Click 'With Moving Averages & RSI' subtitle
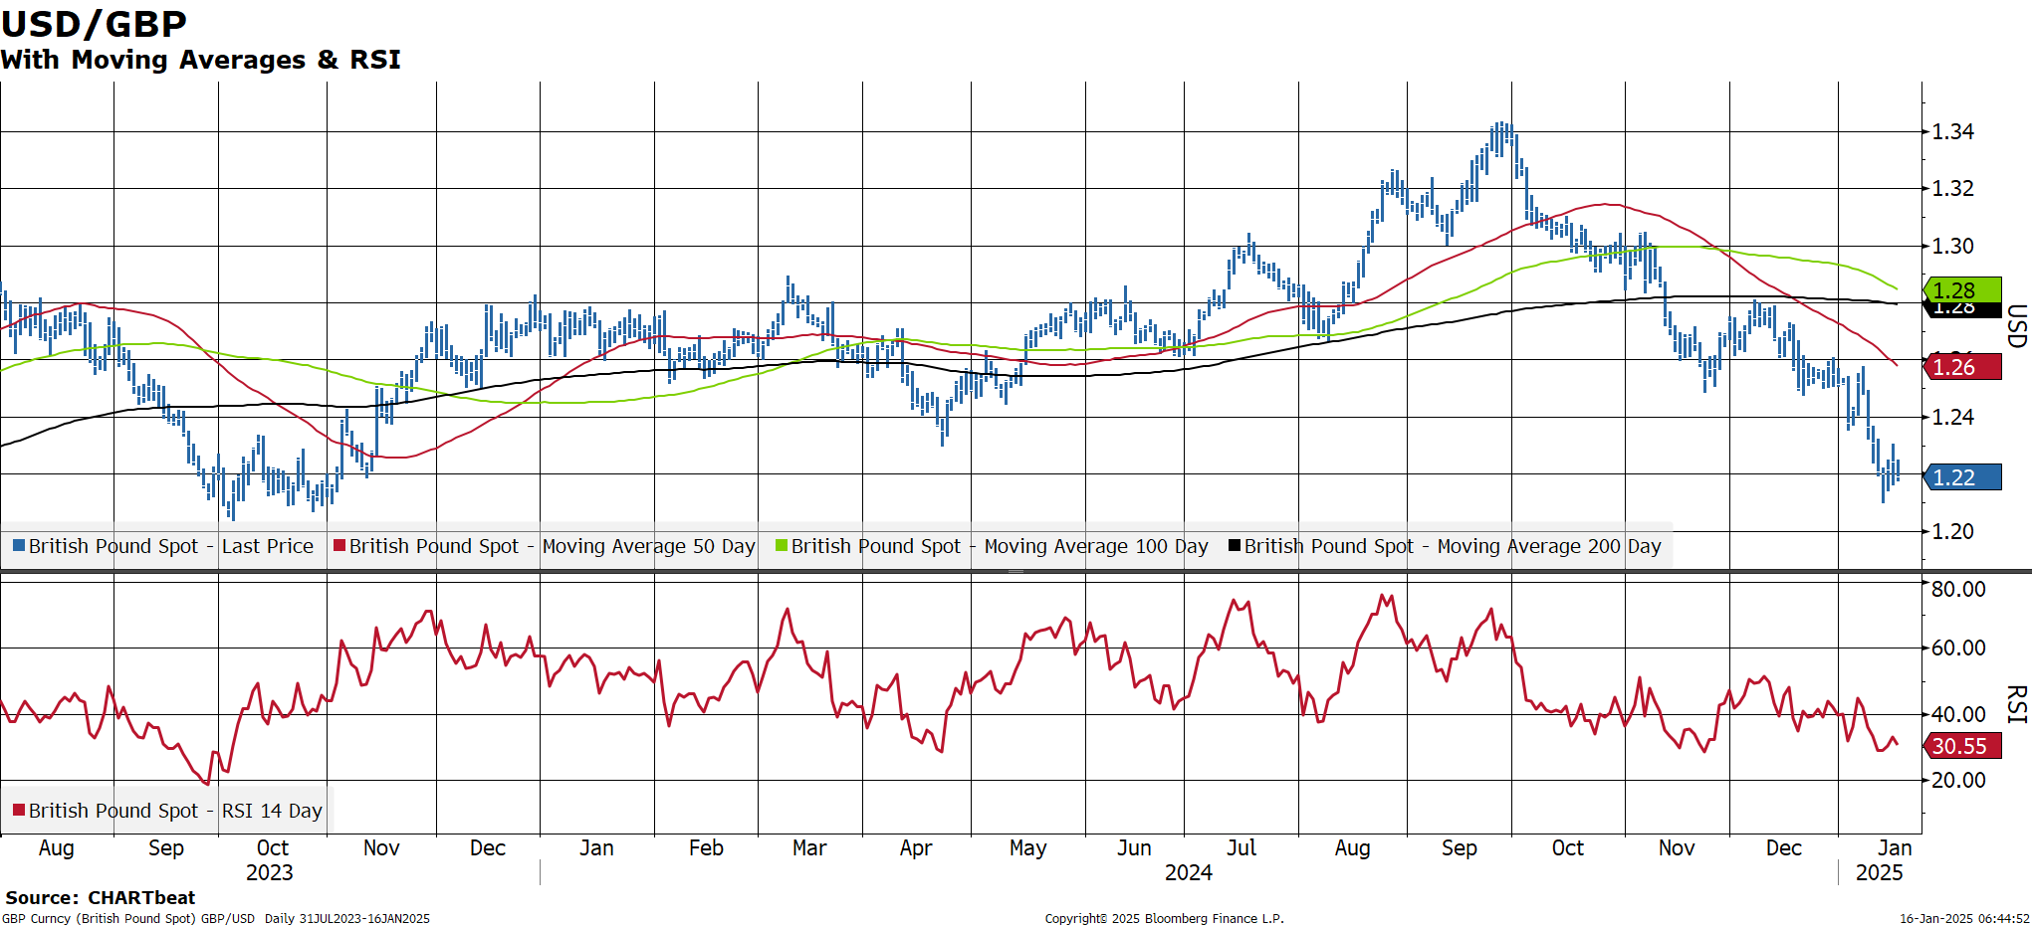 click(200, 60)
